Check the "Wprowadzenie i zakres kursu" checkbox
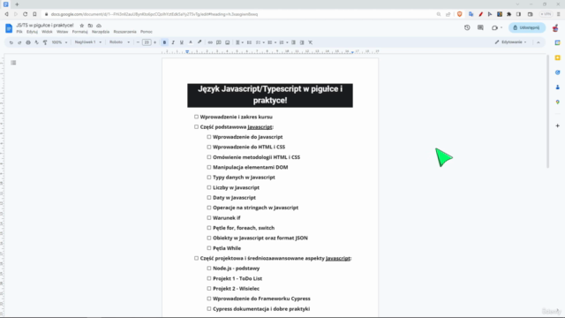Screen dimensions: 565x318 pyautogui.click(x=196, y=117)
